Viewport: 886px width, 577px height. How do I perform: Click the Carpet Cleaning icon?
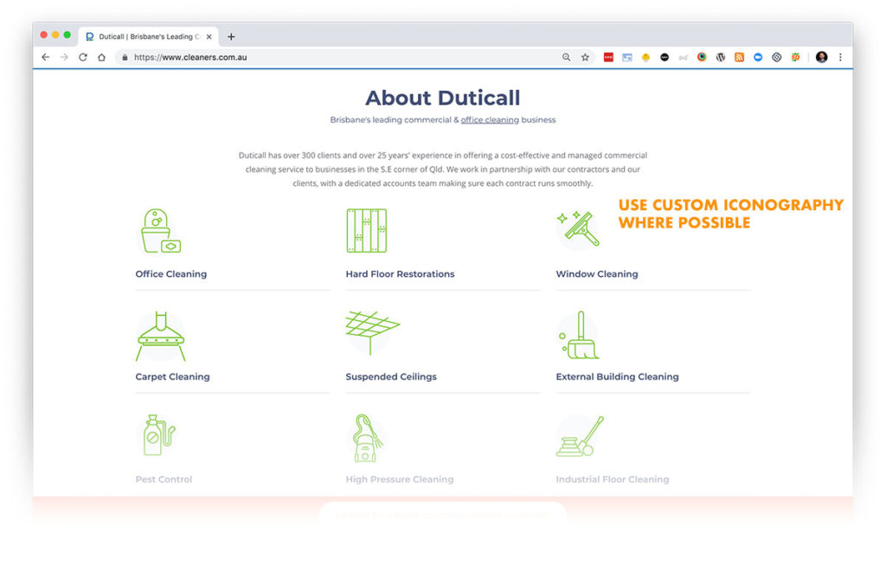[x=161, y=337]
